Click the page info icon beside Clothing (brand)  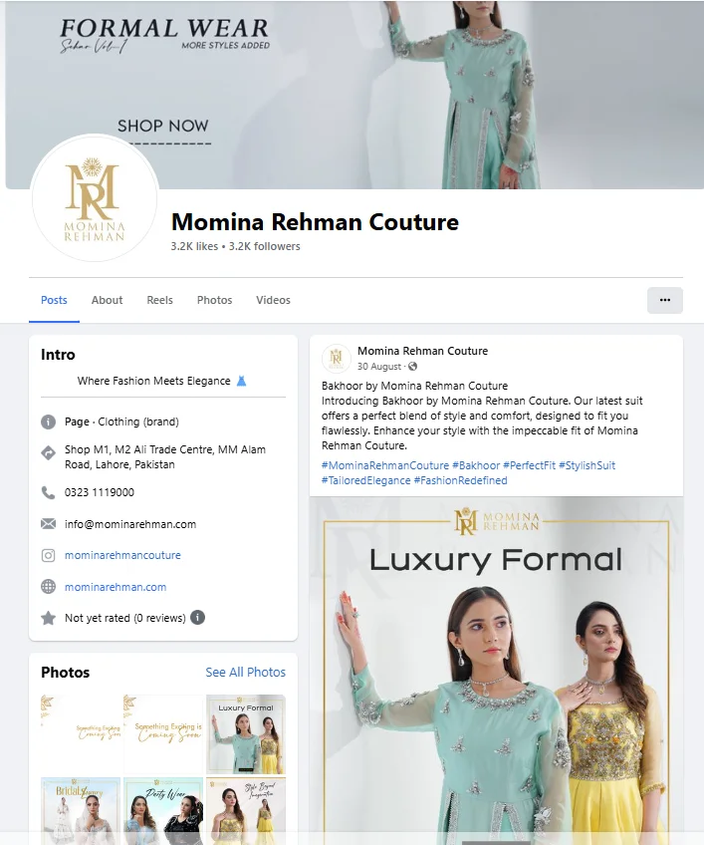(x=48, y=422)
